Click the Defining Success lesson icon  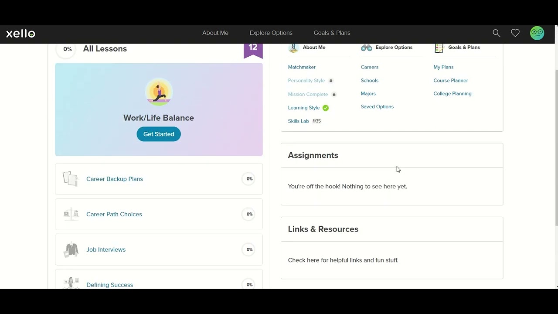click(71, 283)
